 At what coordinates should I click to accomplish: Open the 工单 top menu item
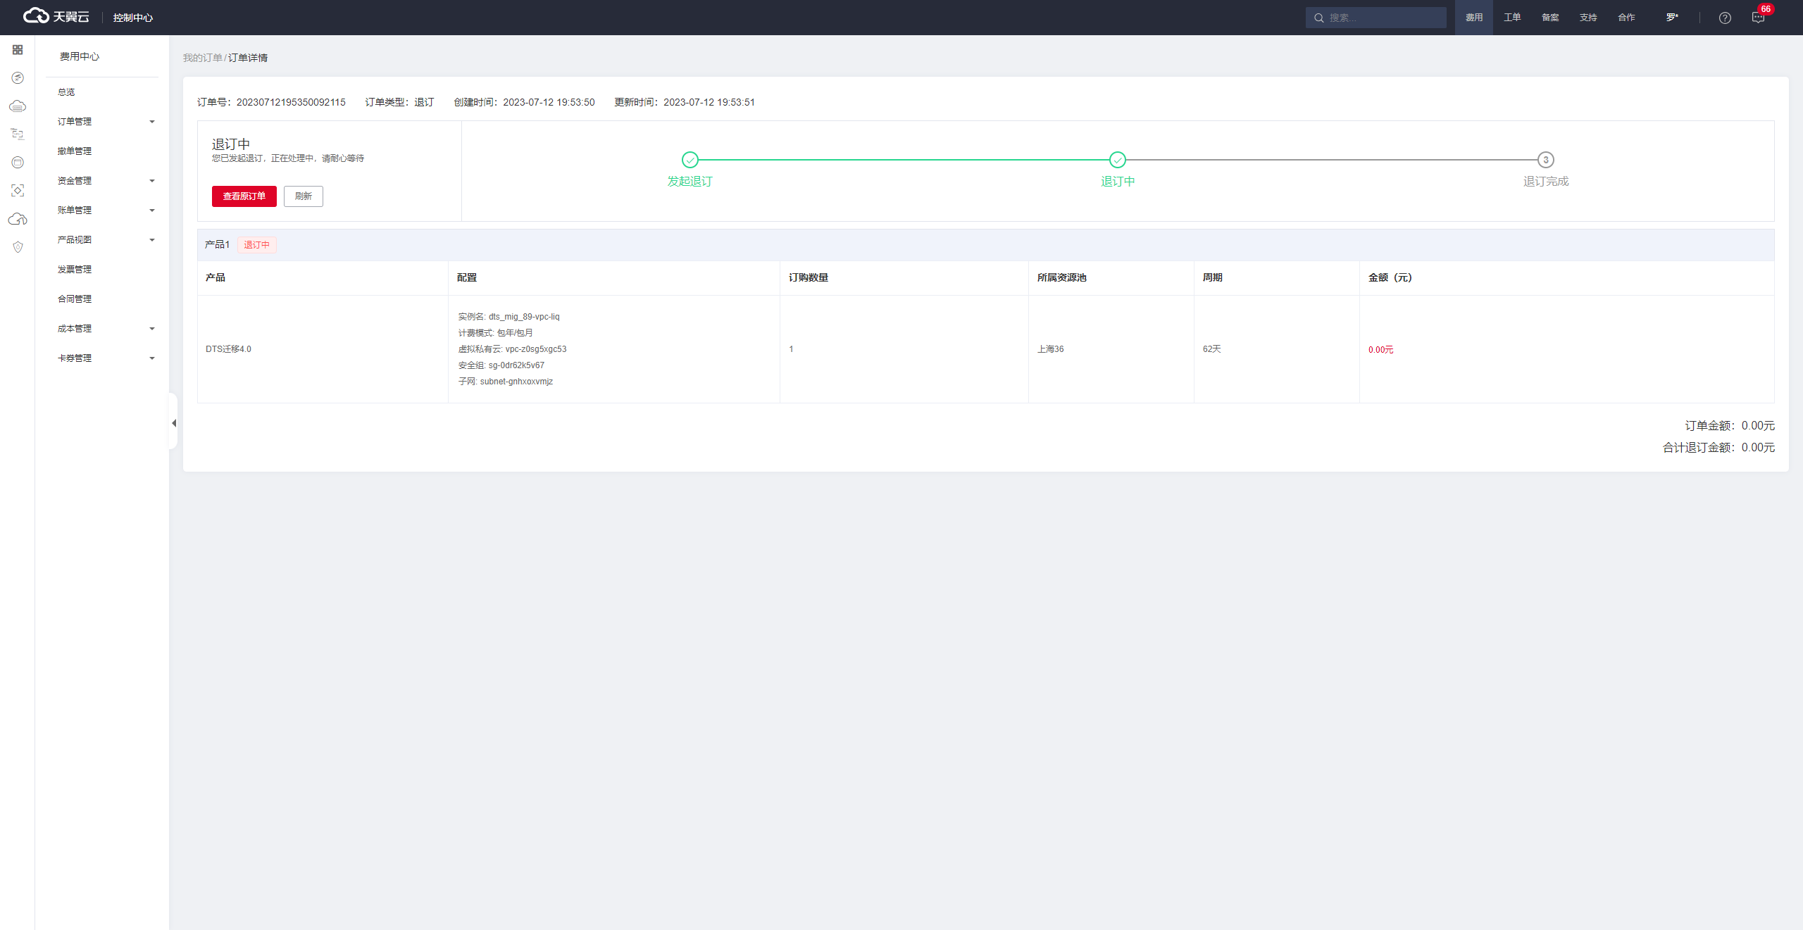[1511, 18]
